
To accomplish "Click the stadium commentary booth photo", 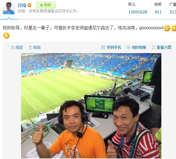I will (x=91, y=106).
